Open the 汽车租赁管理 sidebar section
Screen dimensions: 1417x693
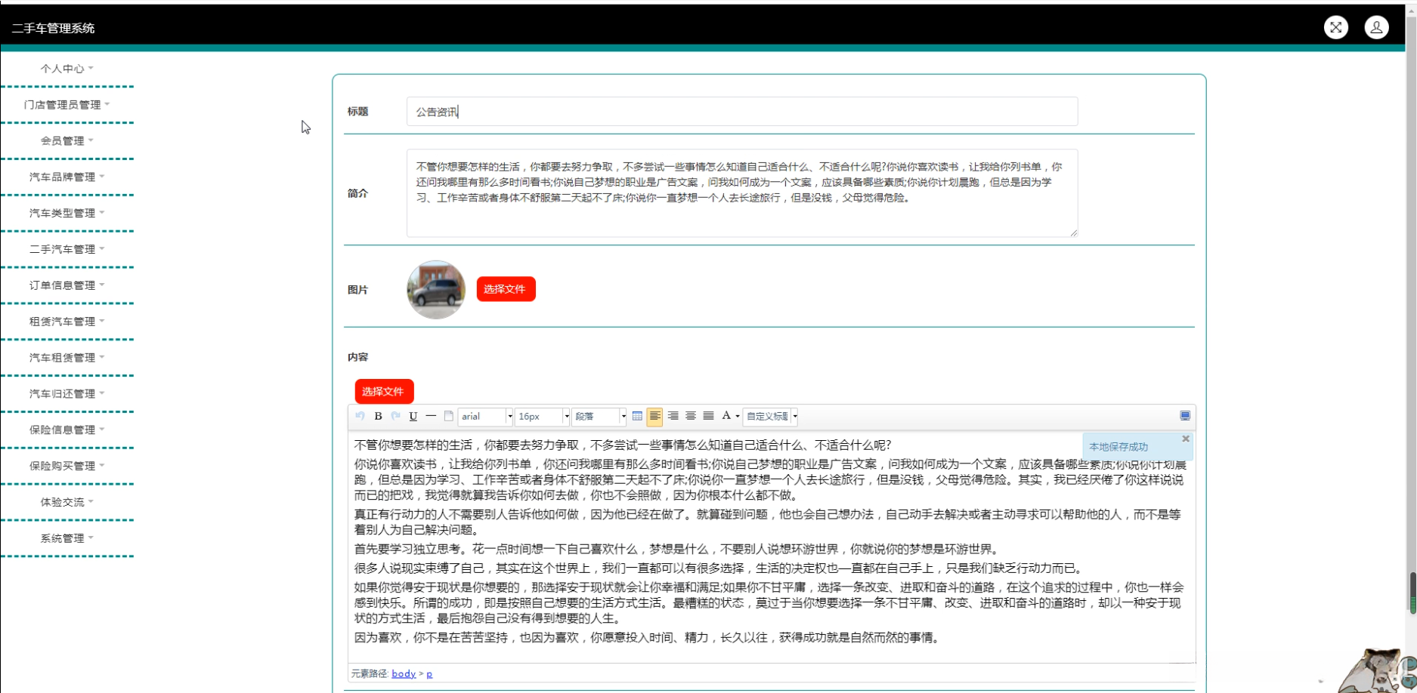point(67,358)
